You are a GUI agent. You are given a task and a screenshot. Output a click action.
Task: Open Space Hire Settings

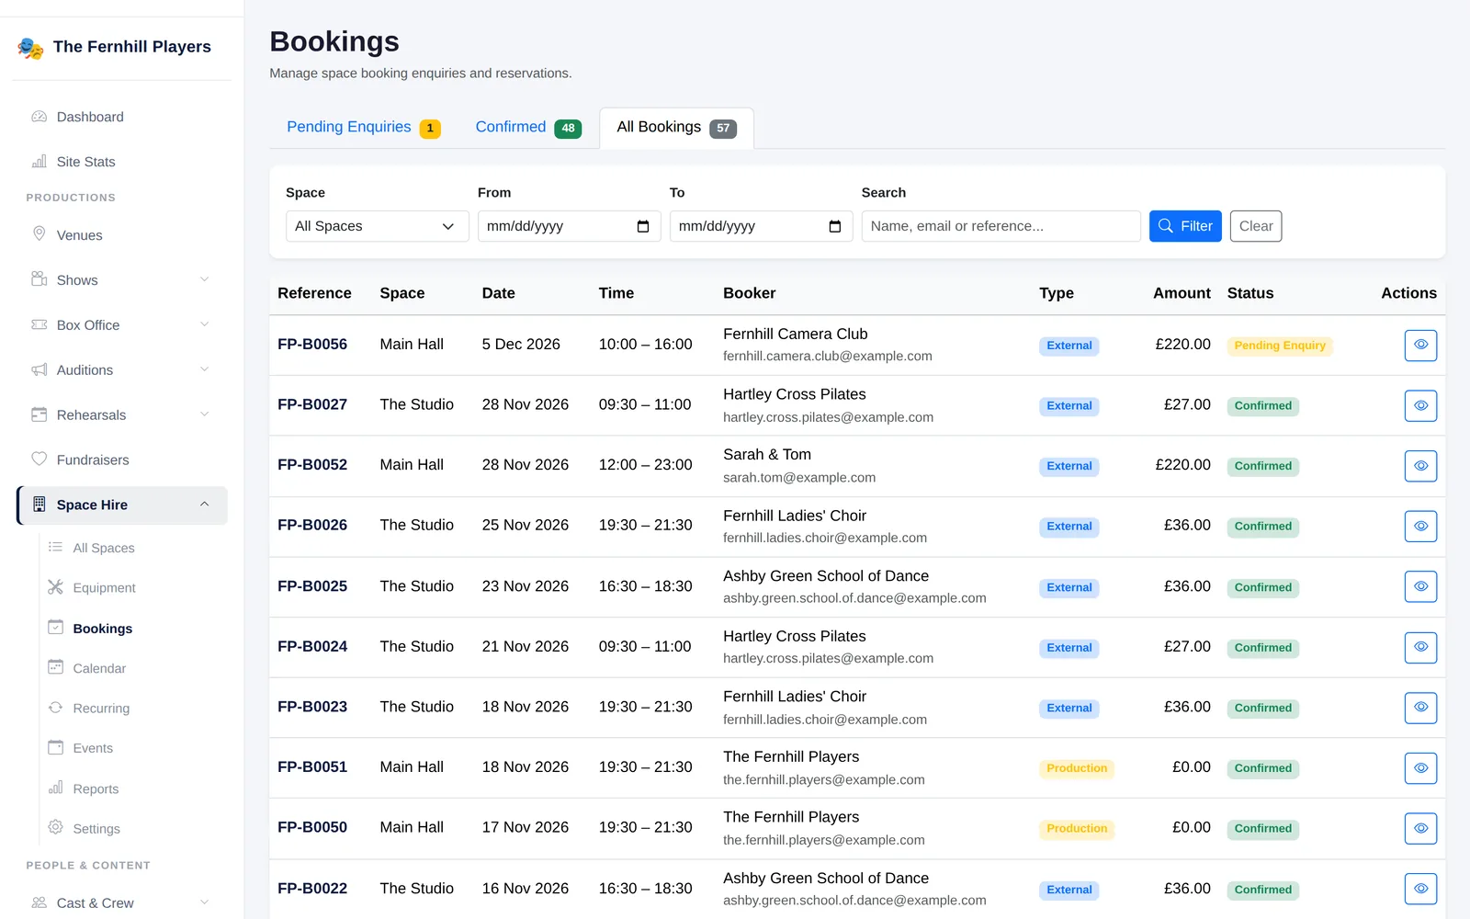point(134,829)
